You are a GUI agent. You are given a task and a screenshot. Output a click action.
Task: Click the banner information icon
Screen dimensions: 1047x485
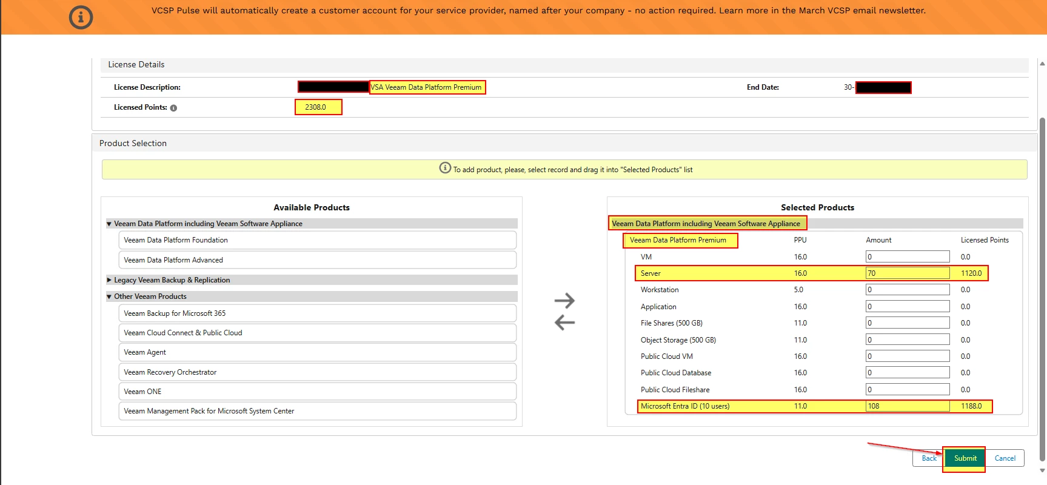click(81, 17)
